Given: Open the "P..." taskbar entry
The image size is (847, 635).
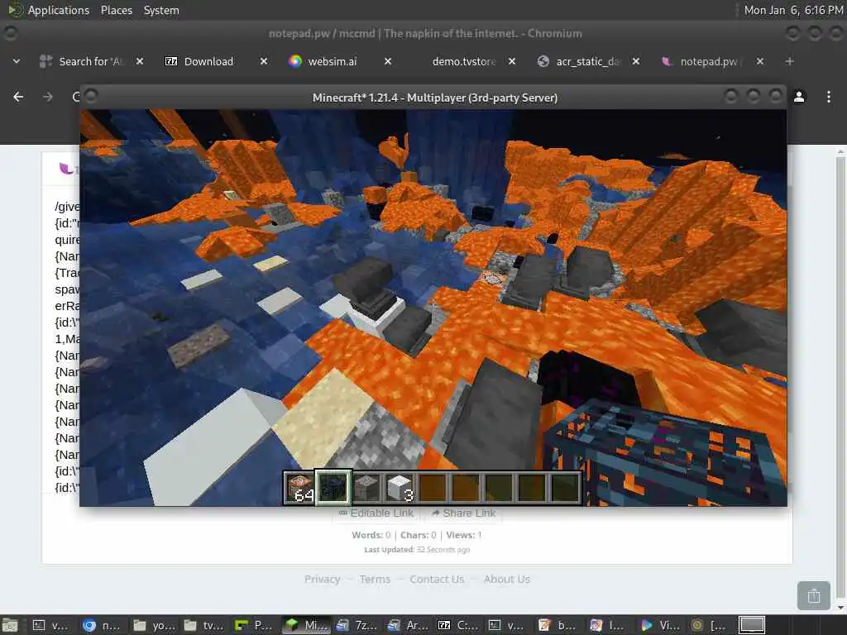Looking at the screenshot, I should 254,625.
